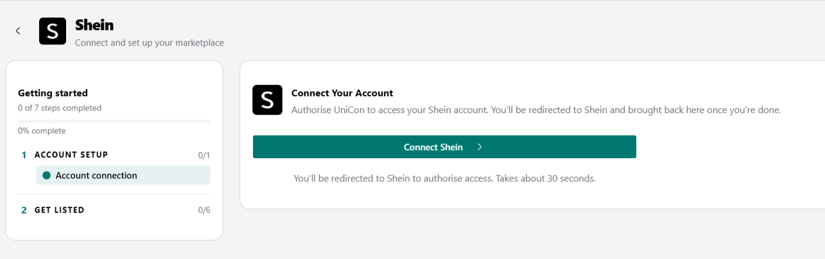Click the 0/6 counter for Get Listed

tap(204, 210)
